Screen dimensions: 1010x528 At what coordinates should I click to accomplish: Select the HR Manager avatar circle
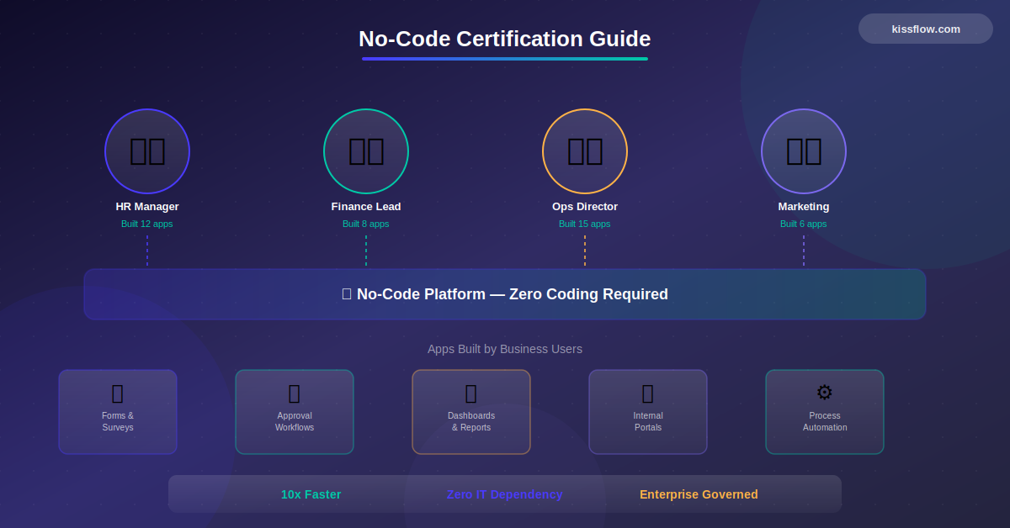point(147,151)
